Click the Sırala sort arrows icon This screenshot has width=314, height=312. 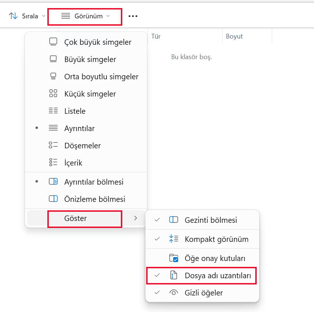click(13, 16)
